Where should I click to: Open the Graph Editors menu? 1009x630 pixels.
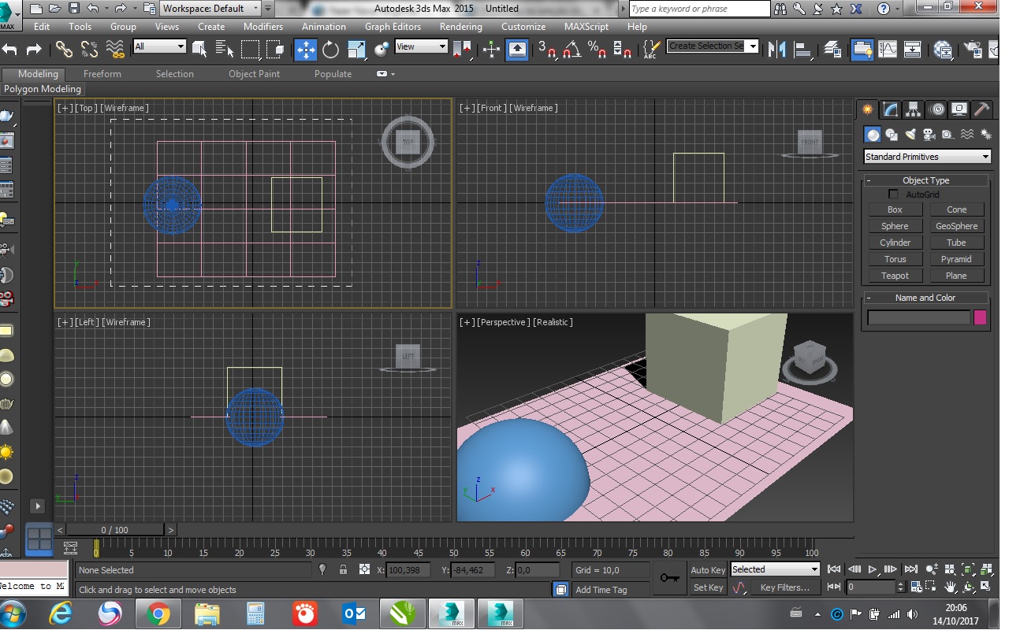click(x=393, y=26)
